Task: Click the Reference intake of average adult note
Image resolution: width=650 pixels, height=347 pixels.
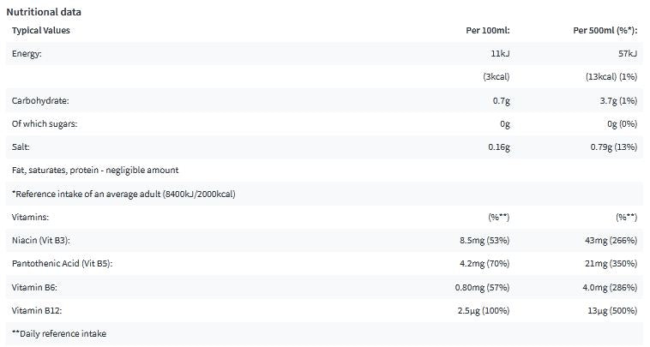Action: tap(123, 194)
